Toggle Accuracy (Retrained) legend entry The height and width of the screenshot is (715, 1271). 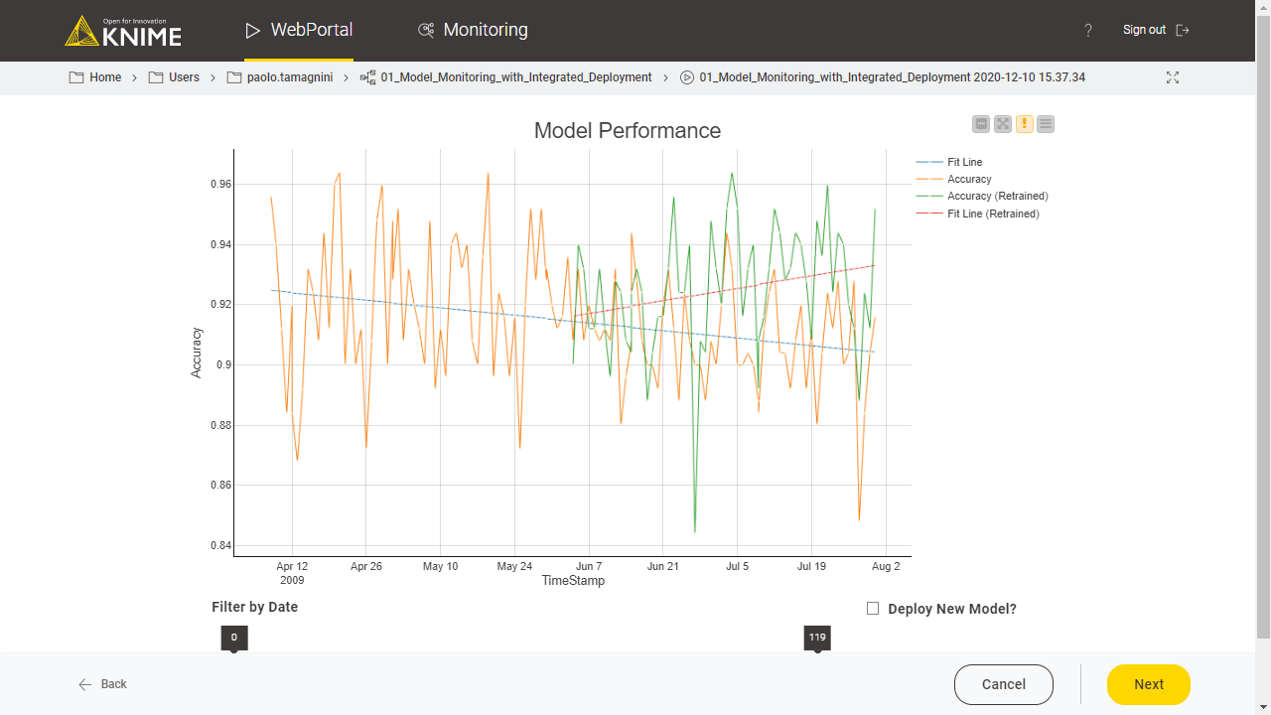982,196
